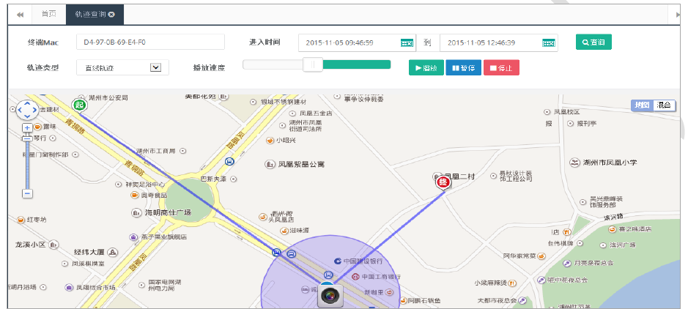This screenshot has height=309, width=688.
Task: Zoom out with the map minus button
Action: point(27,193)
